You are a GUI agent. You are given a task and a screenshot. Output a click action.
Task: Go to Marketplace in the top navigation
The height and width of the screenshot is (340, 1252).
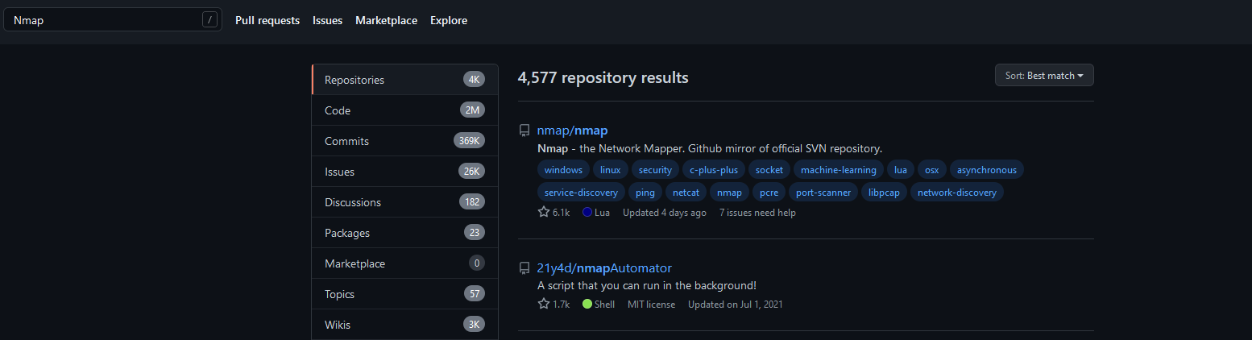tap(386, 20)
